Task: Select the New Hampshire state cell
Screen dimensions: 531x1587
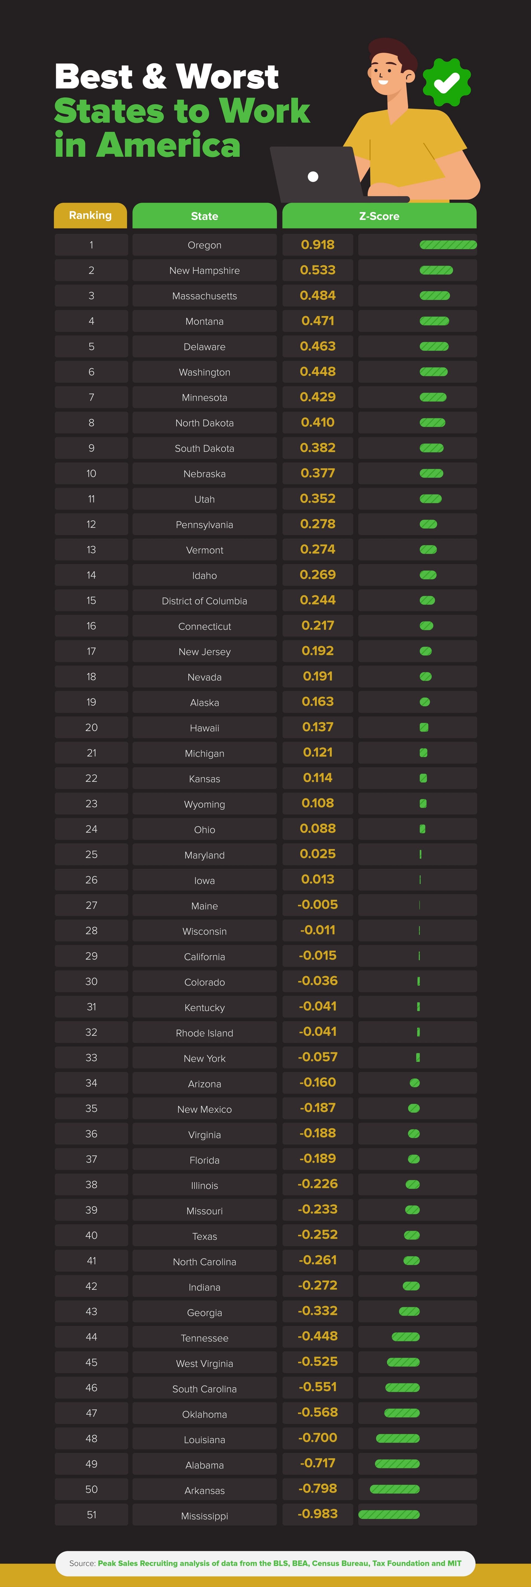Action: pos(204,270)
